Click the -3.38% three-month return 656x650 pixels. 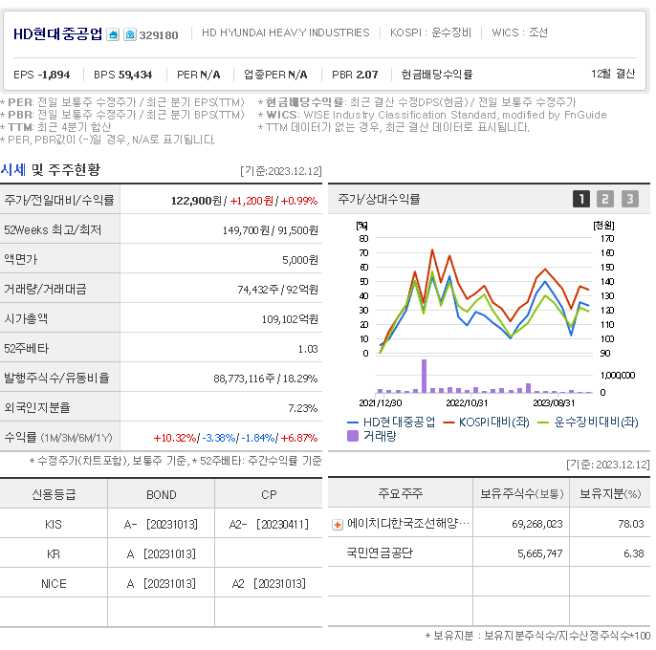[x=218, y=438]
